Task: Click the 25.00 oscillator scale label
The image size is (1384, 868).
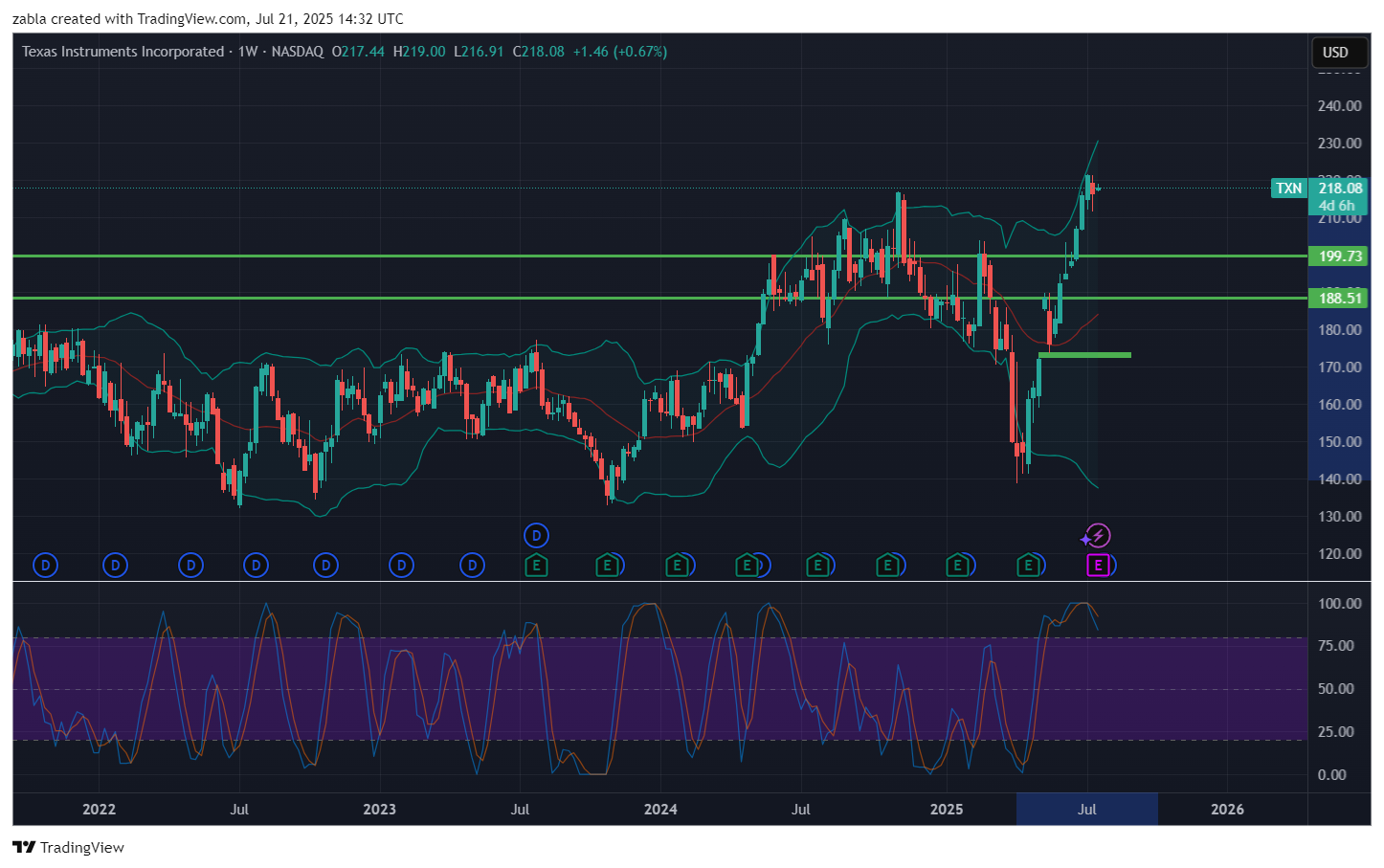Action: 1336,732
